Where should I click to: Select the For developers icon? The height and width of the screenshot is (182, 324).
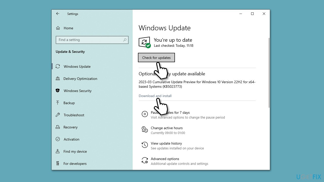click(x=58, y=164)
